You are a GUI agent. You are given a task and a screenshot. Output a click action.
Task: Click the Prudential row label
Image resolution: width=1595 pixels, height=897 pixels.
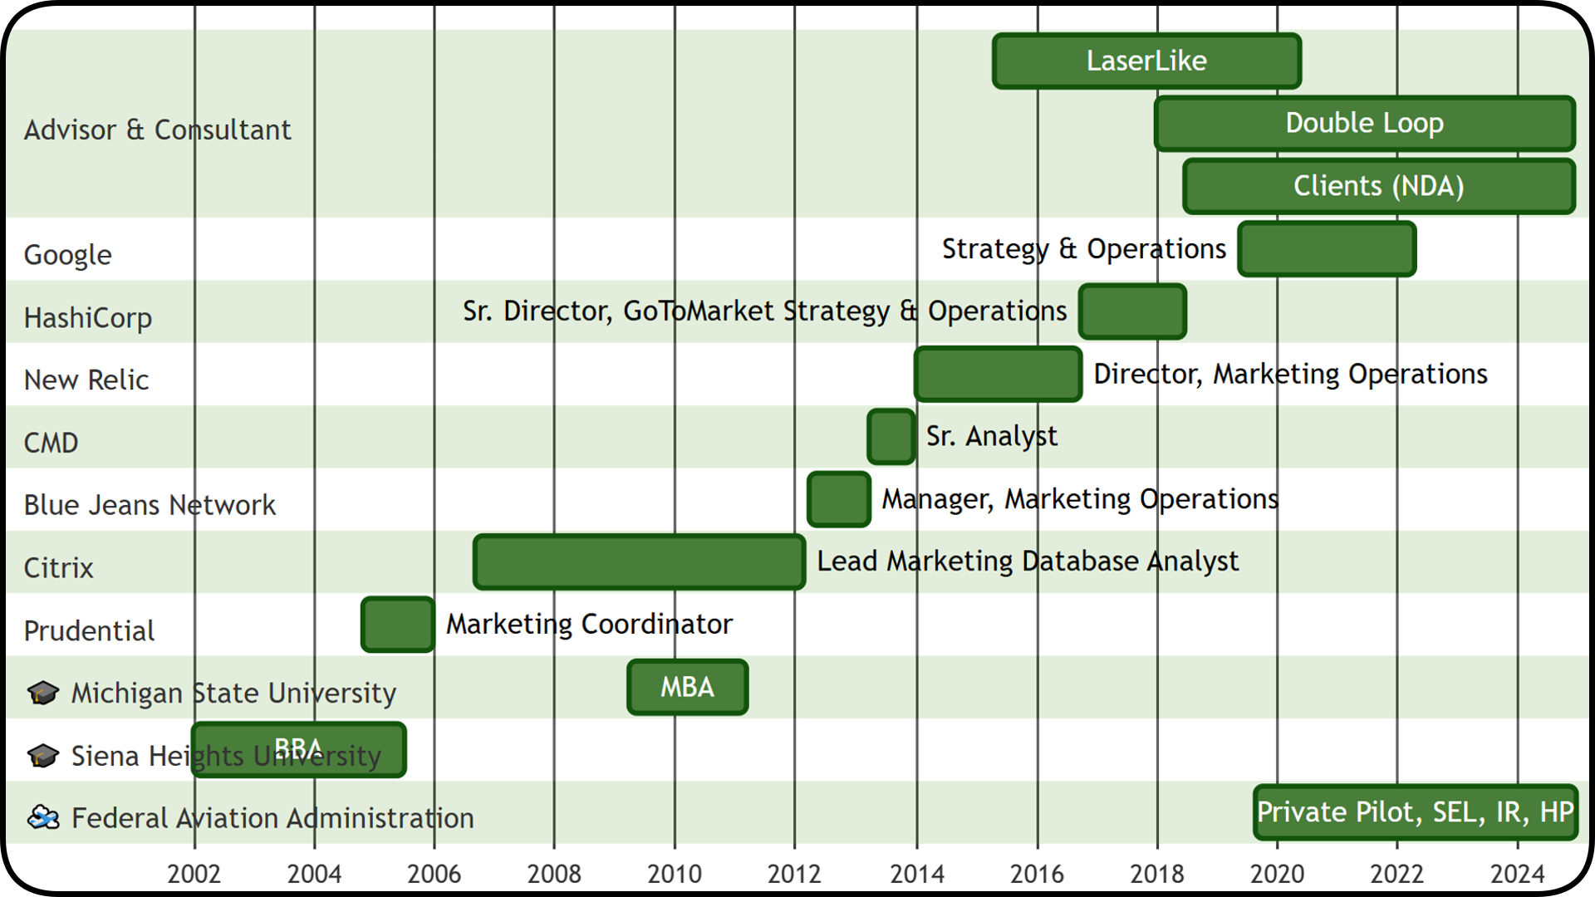click(x=89, y=631)
